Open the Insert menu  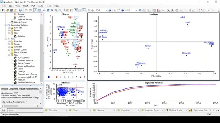pyautogui.click(x=25, y=6)
